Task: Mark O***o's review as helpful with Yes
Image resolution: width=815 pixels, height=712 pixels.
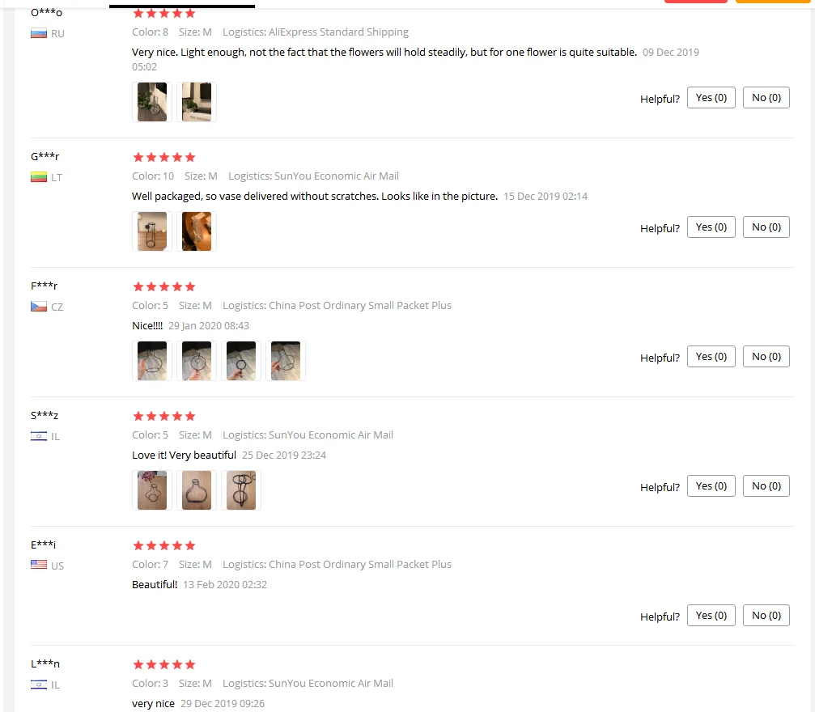Action: 711,98
